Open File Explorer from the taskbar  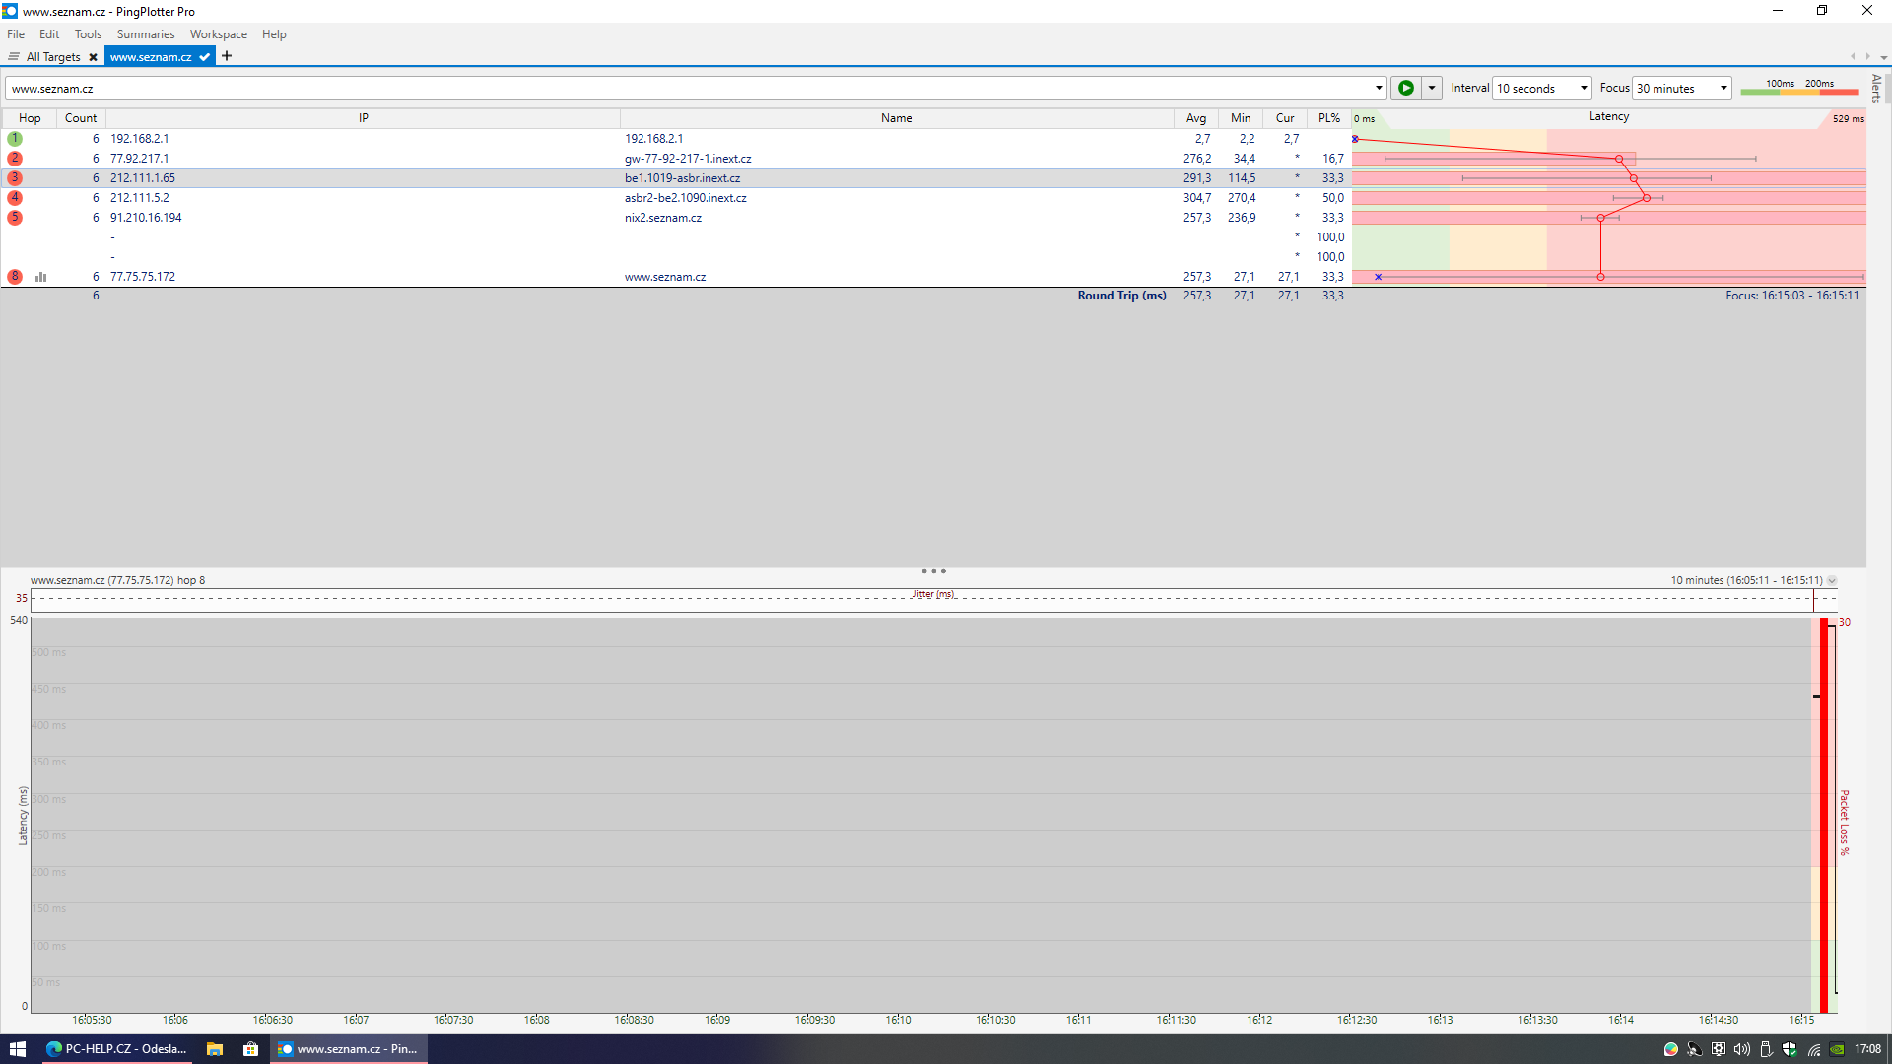(214, 1049)
